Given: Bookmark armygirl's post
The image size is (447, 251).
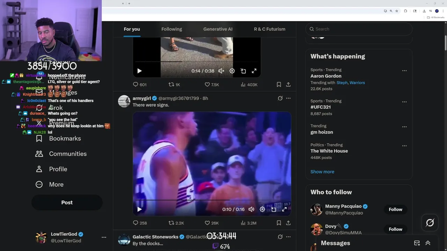Looking at the screenshot, I should click(x=279, y=223).
